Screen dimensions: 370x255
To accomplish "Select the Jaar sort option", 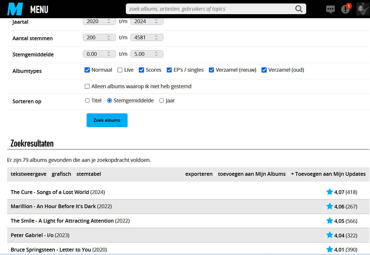I will (161, 101).
